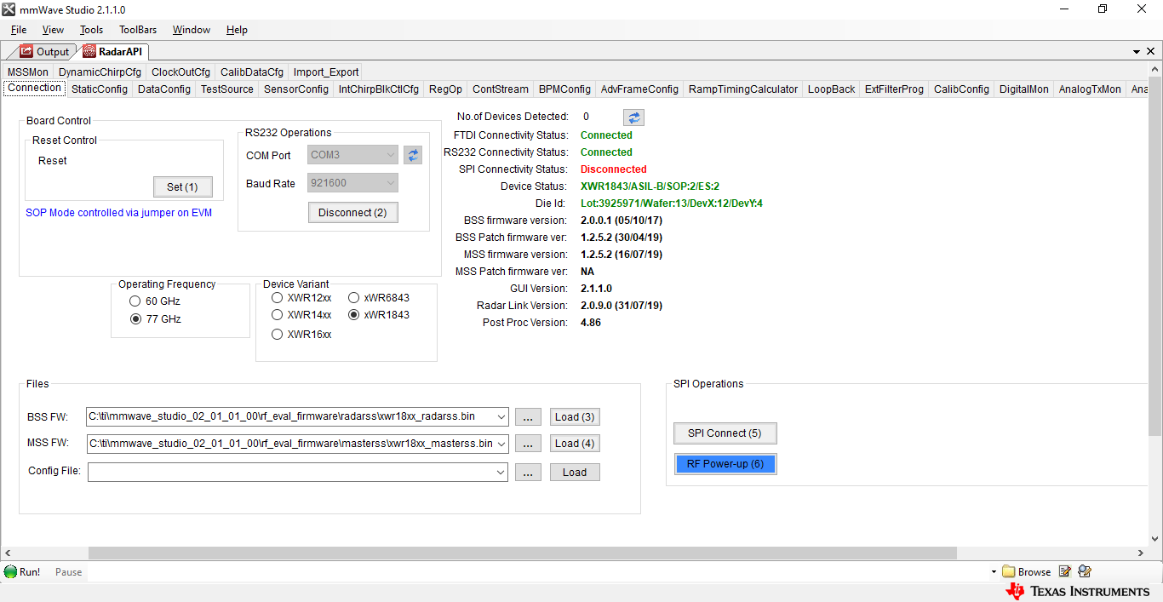Refresh the COM port list
Viewport: 1163px width, 602px height.
click(x=413, y=155)
